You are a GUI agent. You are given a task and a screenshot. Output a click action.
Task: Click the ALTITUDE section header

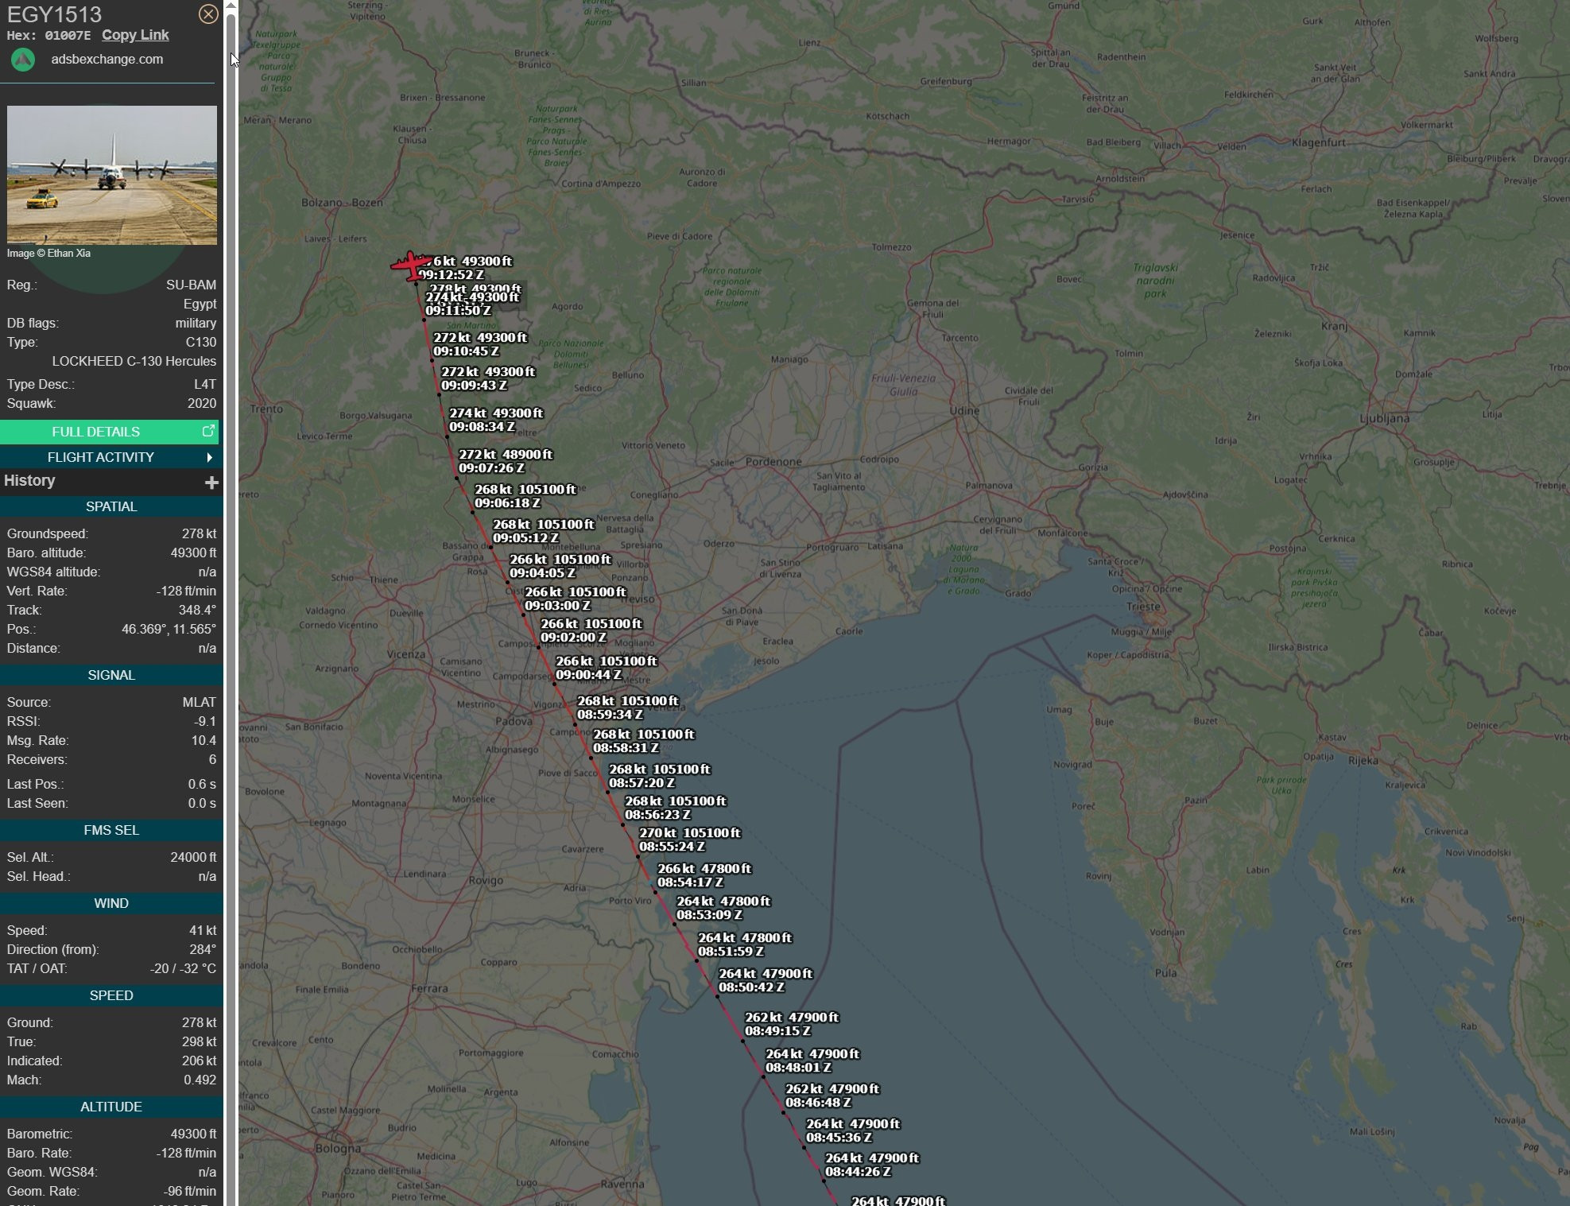coord(111,1107)
